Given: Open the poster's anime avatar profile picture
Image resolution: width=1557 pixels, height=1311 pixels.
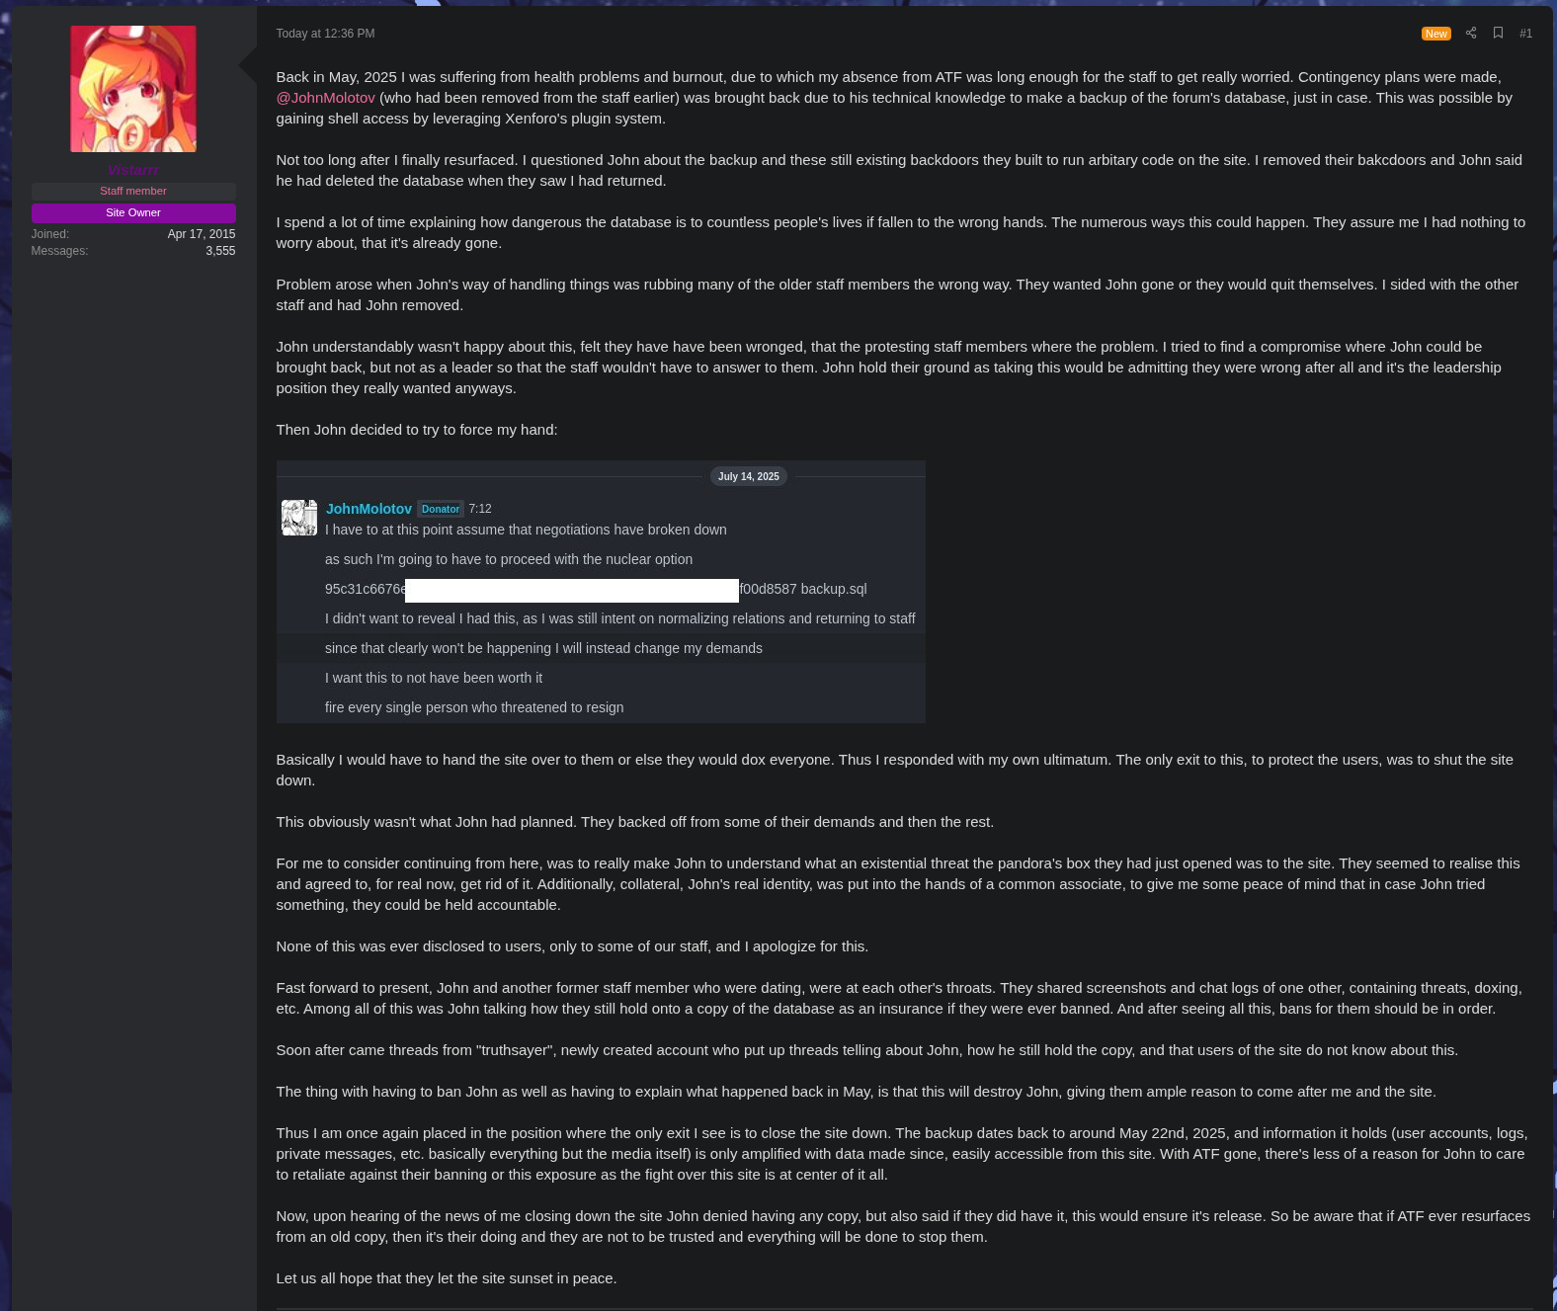Looking at the screenshot, I should click(133, 89).
